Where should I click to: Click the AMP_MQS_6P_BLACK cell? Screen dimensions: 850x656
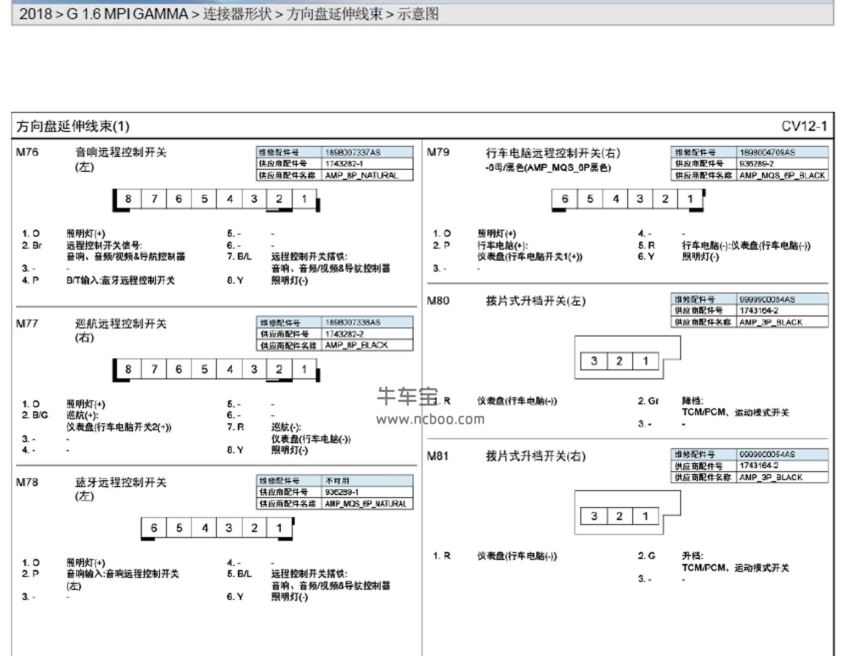(782, 175)
